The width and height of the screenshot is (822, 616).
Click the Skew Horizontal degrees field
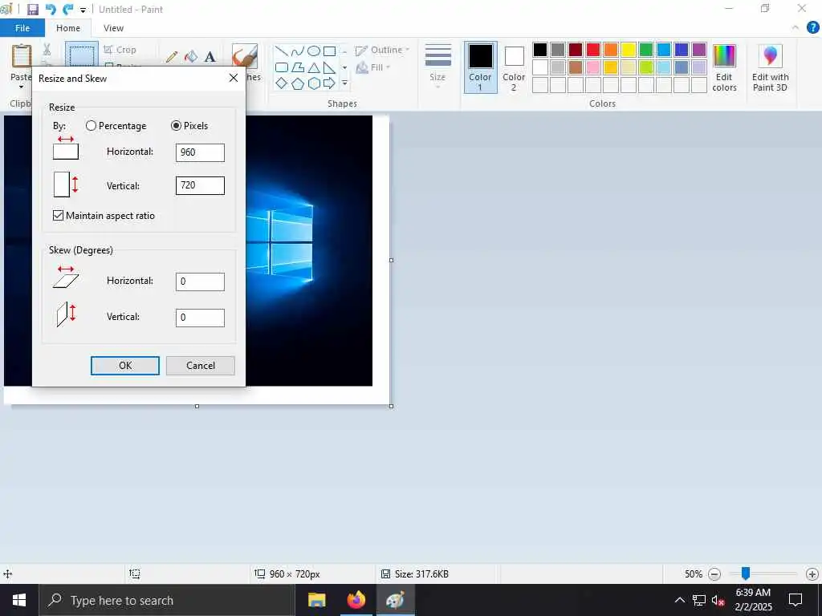click(x=200, y=282)
